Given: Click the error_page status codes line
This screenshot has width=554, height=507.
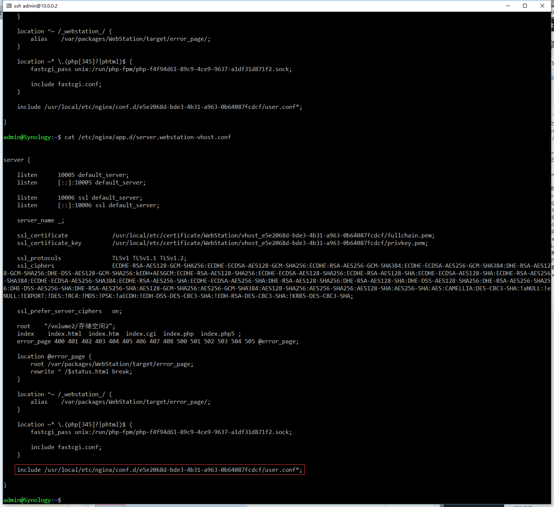Looking at the screenshot, I should pyautogui.click(x=157, y=341).
